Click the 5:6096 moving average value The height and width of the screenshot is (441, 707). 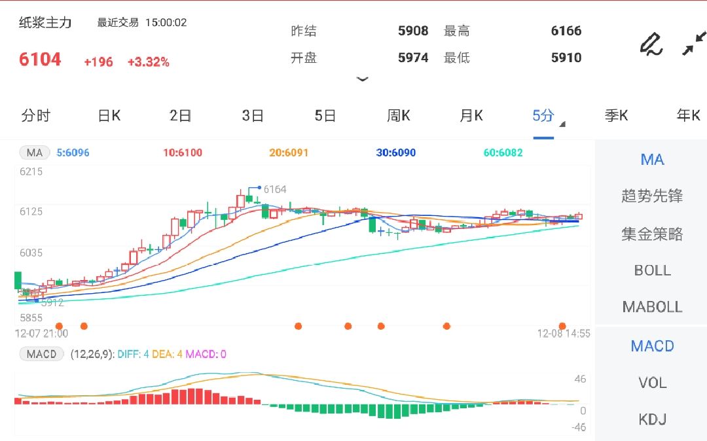[x=73, y=152]
